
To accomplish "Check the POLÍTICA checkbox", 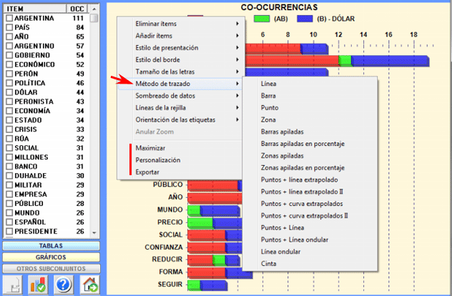I will [x=9, y=83].
